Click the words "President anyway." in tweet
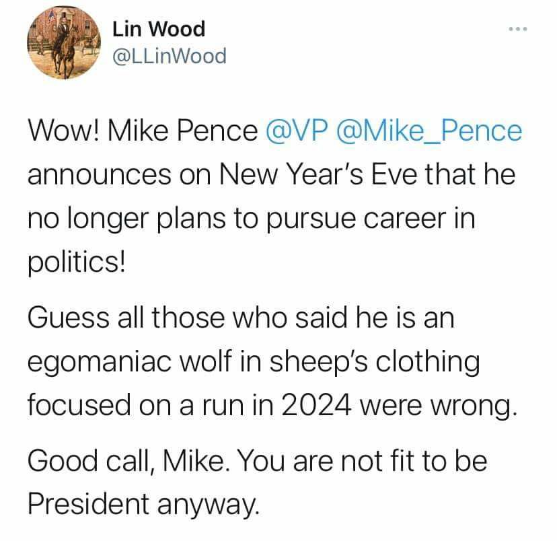 (144, 505)
